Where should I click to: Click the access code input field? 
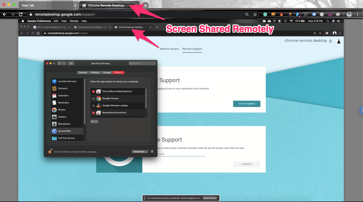coord(181,154)
